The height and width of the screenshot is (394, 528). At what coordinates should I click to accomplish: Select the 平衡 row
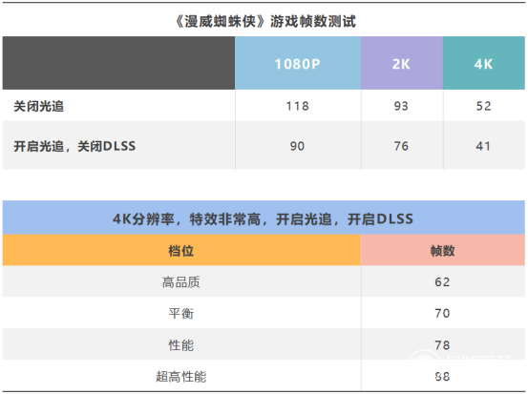[264, 313]
